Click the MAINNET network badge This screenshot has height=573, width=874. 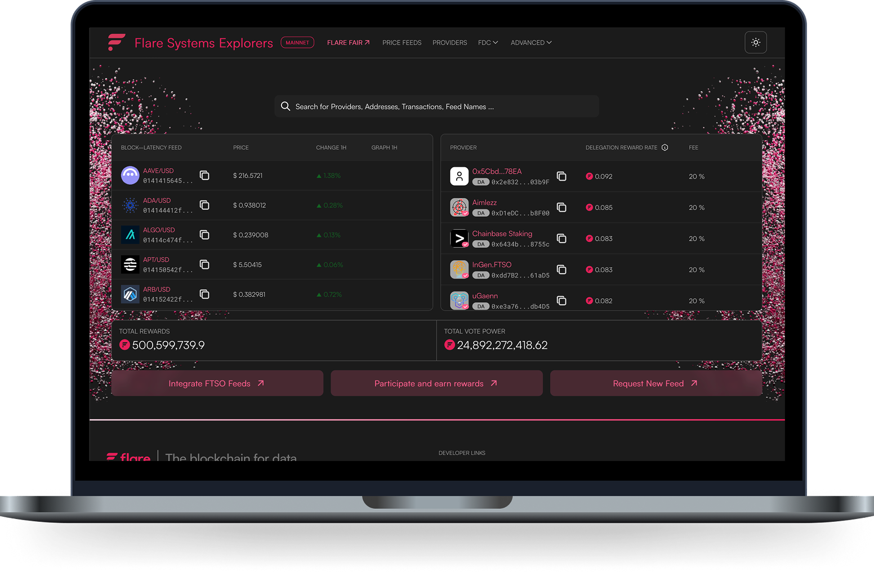(x=297, y=43)
